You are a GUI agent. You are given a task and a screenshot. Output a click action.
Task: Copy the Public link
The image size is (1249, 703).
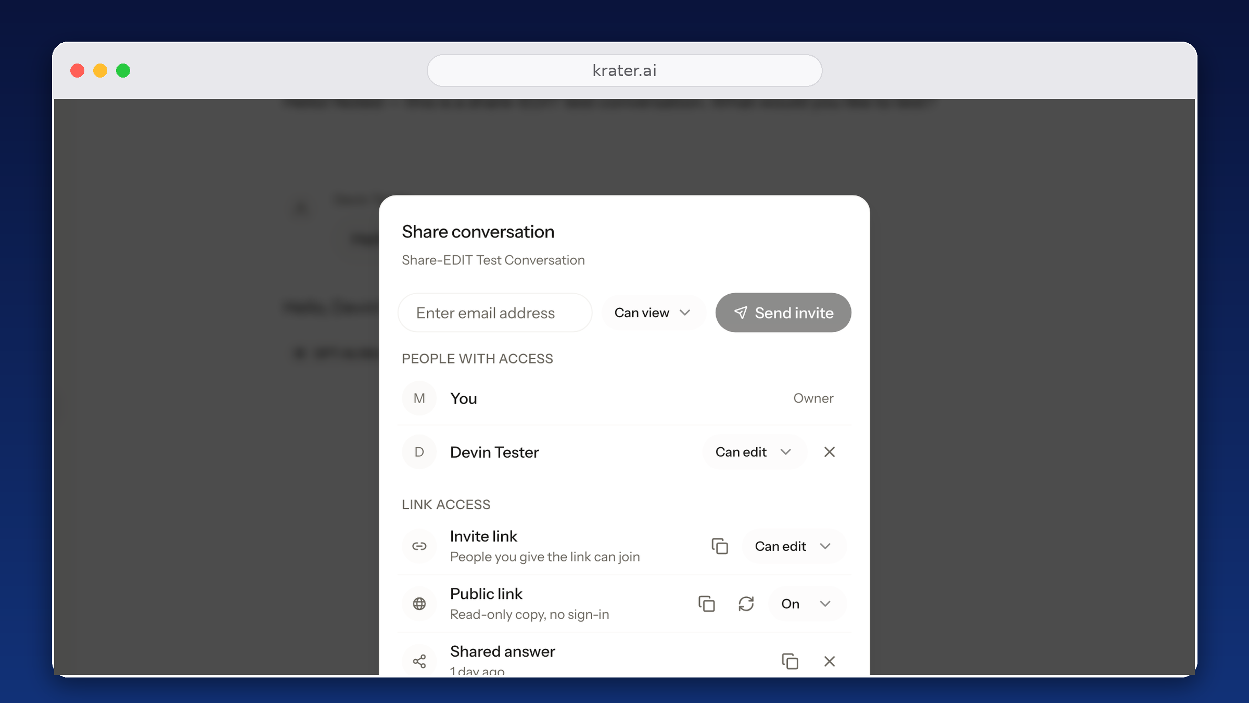(x=707, y=604)
